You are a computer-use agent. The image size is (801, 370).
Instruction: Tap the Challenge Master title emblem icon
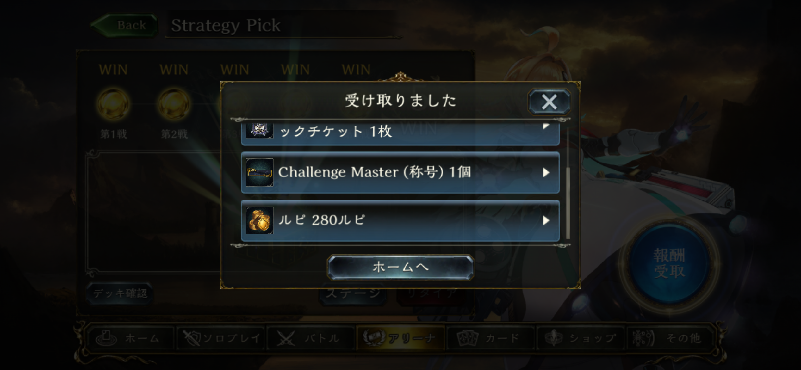[x=259, y=172]
